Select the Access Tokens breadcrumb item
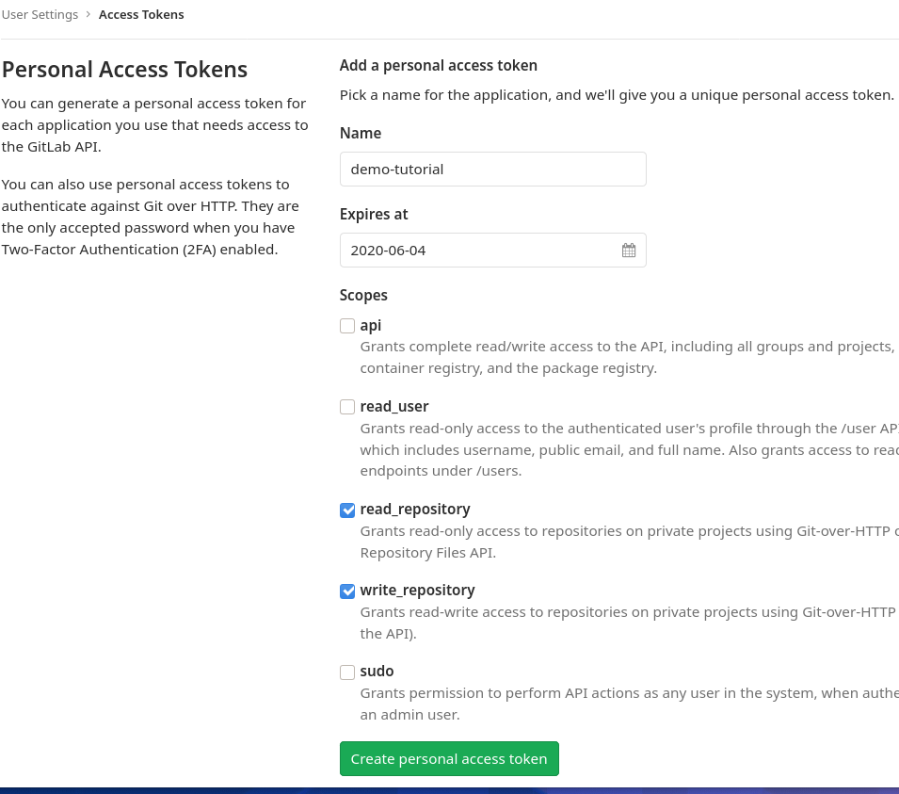 [141, 14]
